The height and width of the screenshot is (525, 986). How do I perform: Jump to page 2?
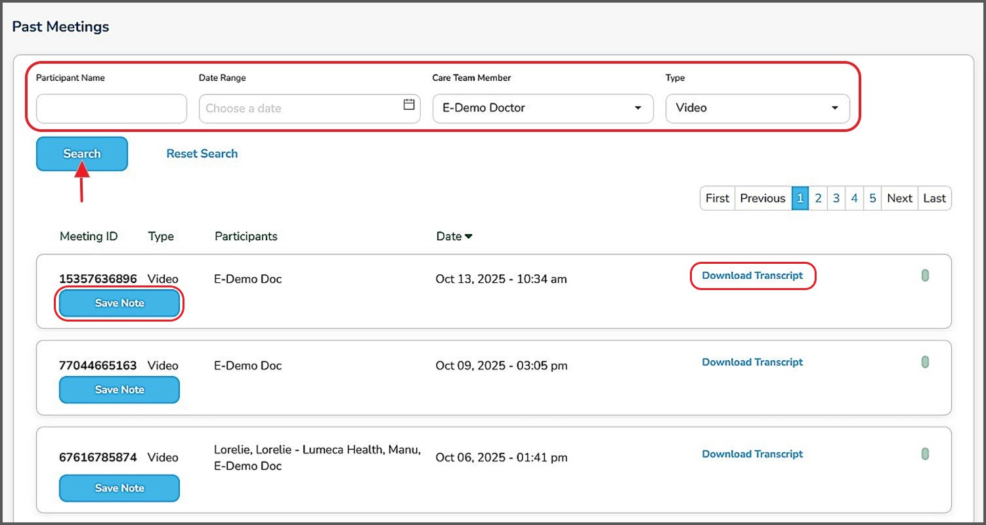pos(818,198)
